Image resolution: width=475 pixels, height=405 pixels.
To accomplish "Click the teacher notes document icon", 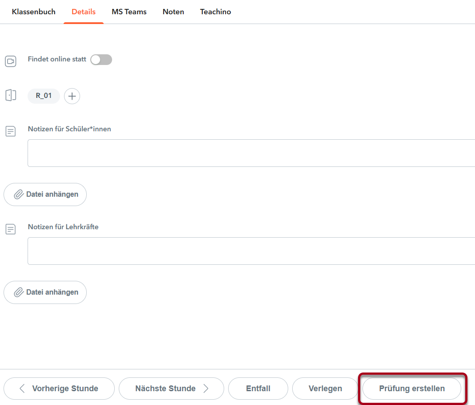I will click(10, 229).
